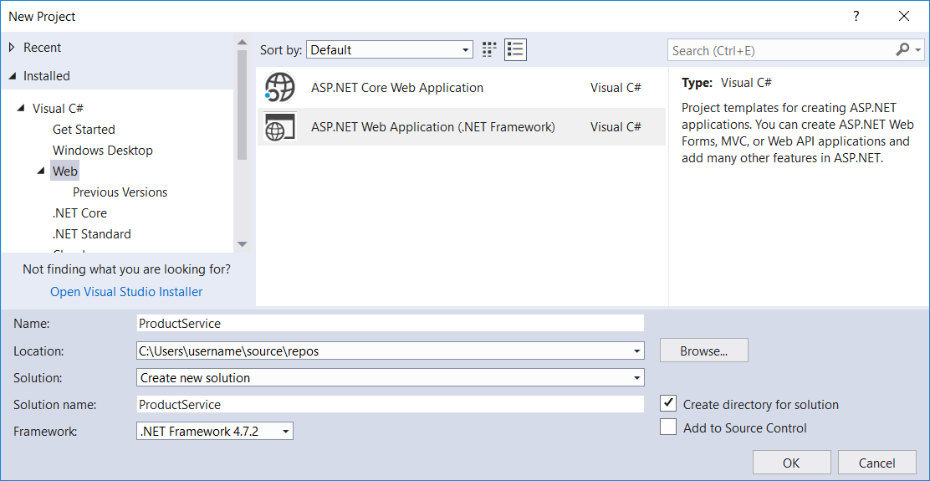The image size is (930, 481).
Task: Click the ASP.NET Core Web Application globe icon
Action: point(279,88)
